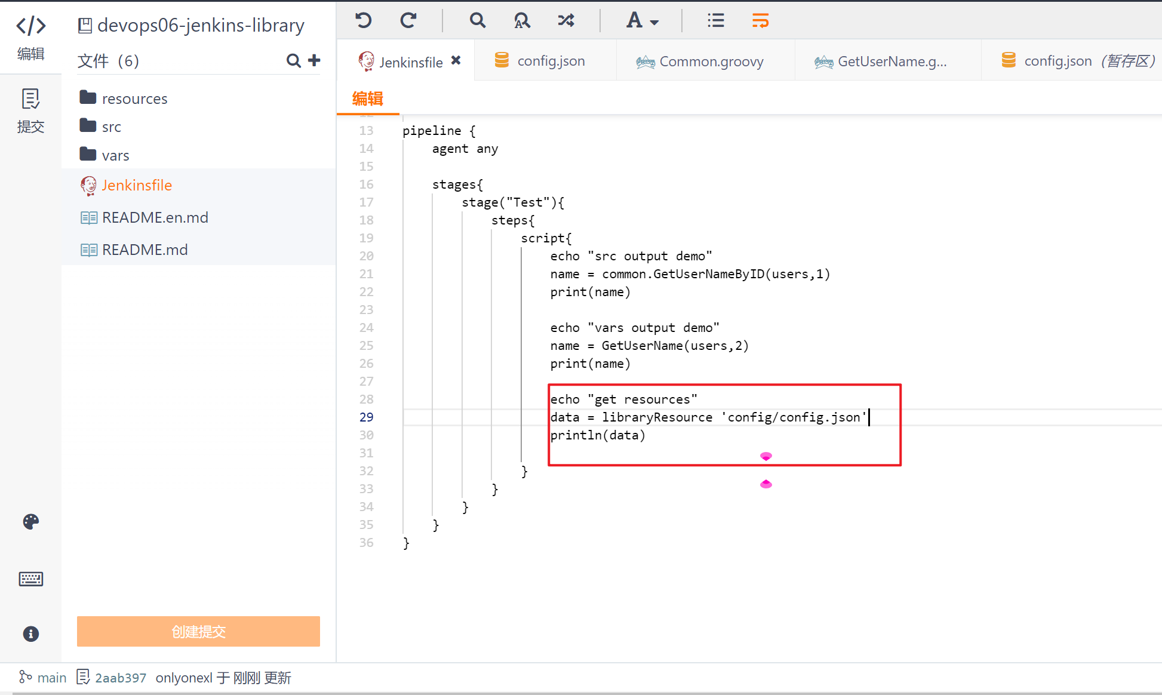
Task: Open the font size dropdown
Action: coord(643,21)
